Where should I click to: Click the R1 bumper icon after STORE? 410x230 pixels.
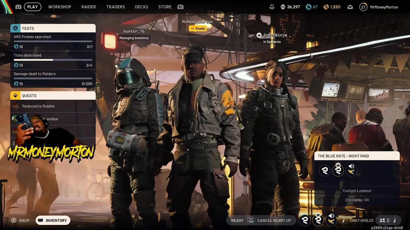pos(180,7)
